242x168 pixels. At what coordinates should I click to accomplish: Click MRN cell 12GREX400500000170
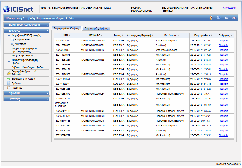tap(93, 75)
